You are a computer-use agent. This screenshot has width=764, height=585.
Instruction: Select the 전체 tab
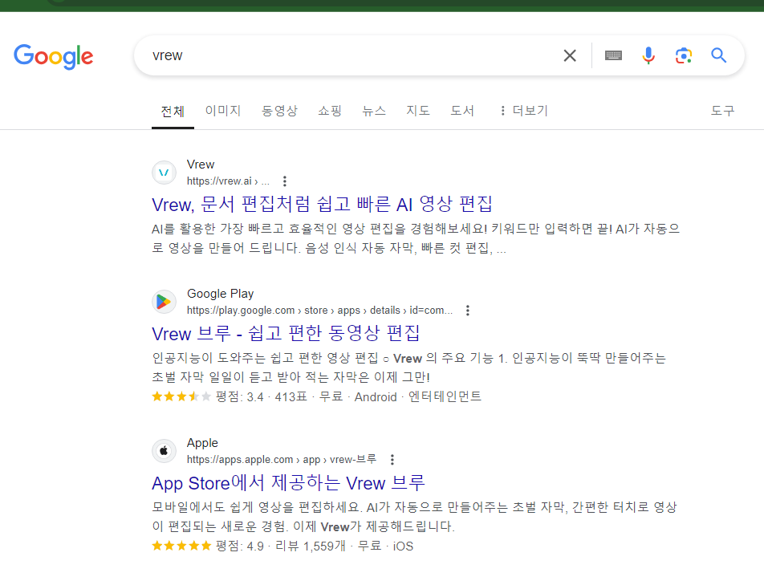tap(173, 111)
